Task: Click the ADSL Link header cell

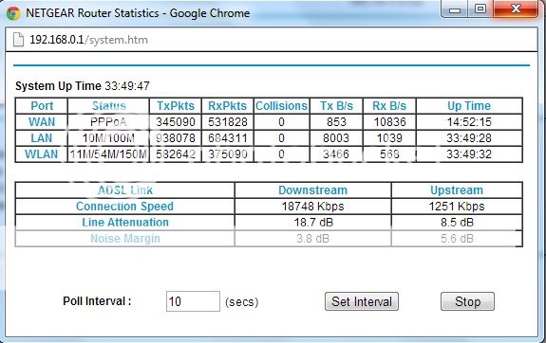Action: click(x=125, y=190)
